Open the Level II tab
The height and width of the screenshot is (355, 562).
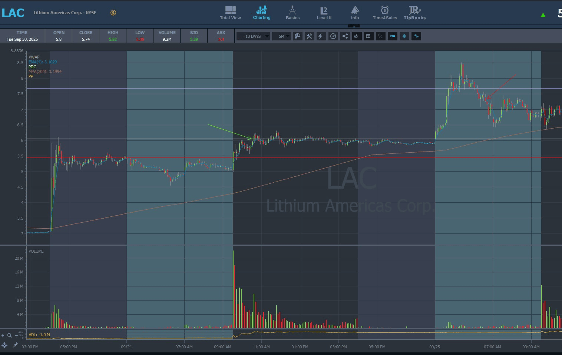click(324, 13)
